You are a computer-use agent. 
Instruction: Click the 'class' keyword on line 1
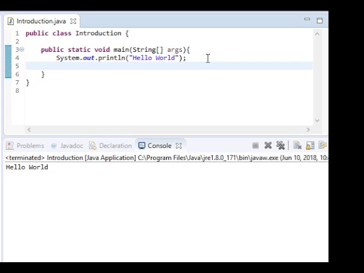(62, 33)
